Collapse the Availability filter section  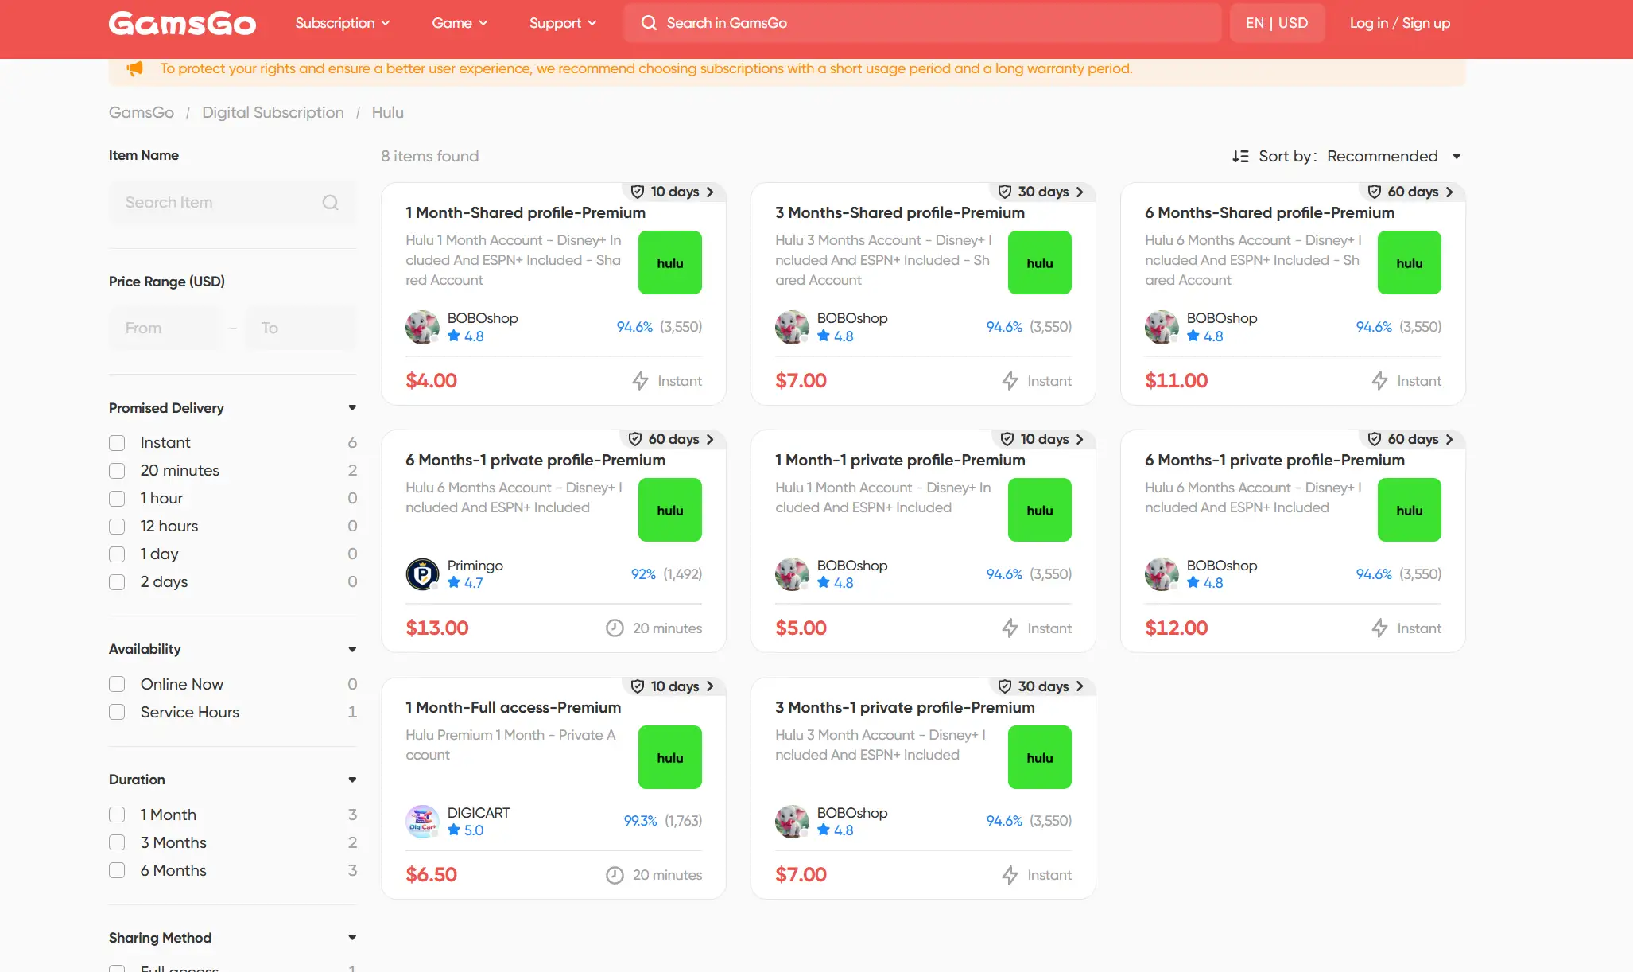click(352, 650)
